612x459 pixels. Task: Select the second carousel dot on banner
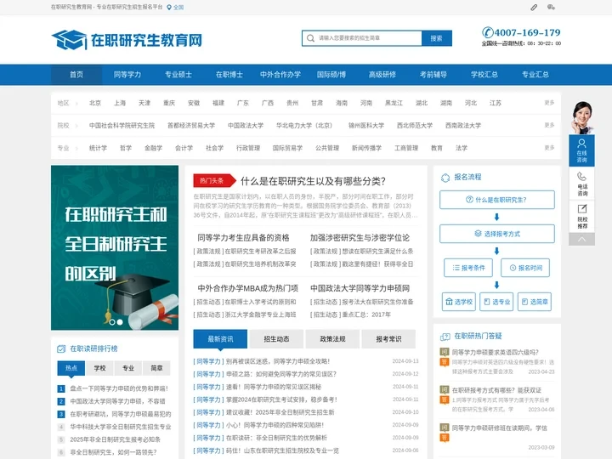tap(120, 322)
